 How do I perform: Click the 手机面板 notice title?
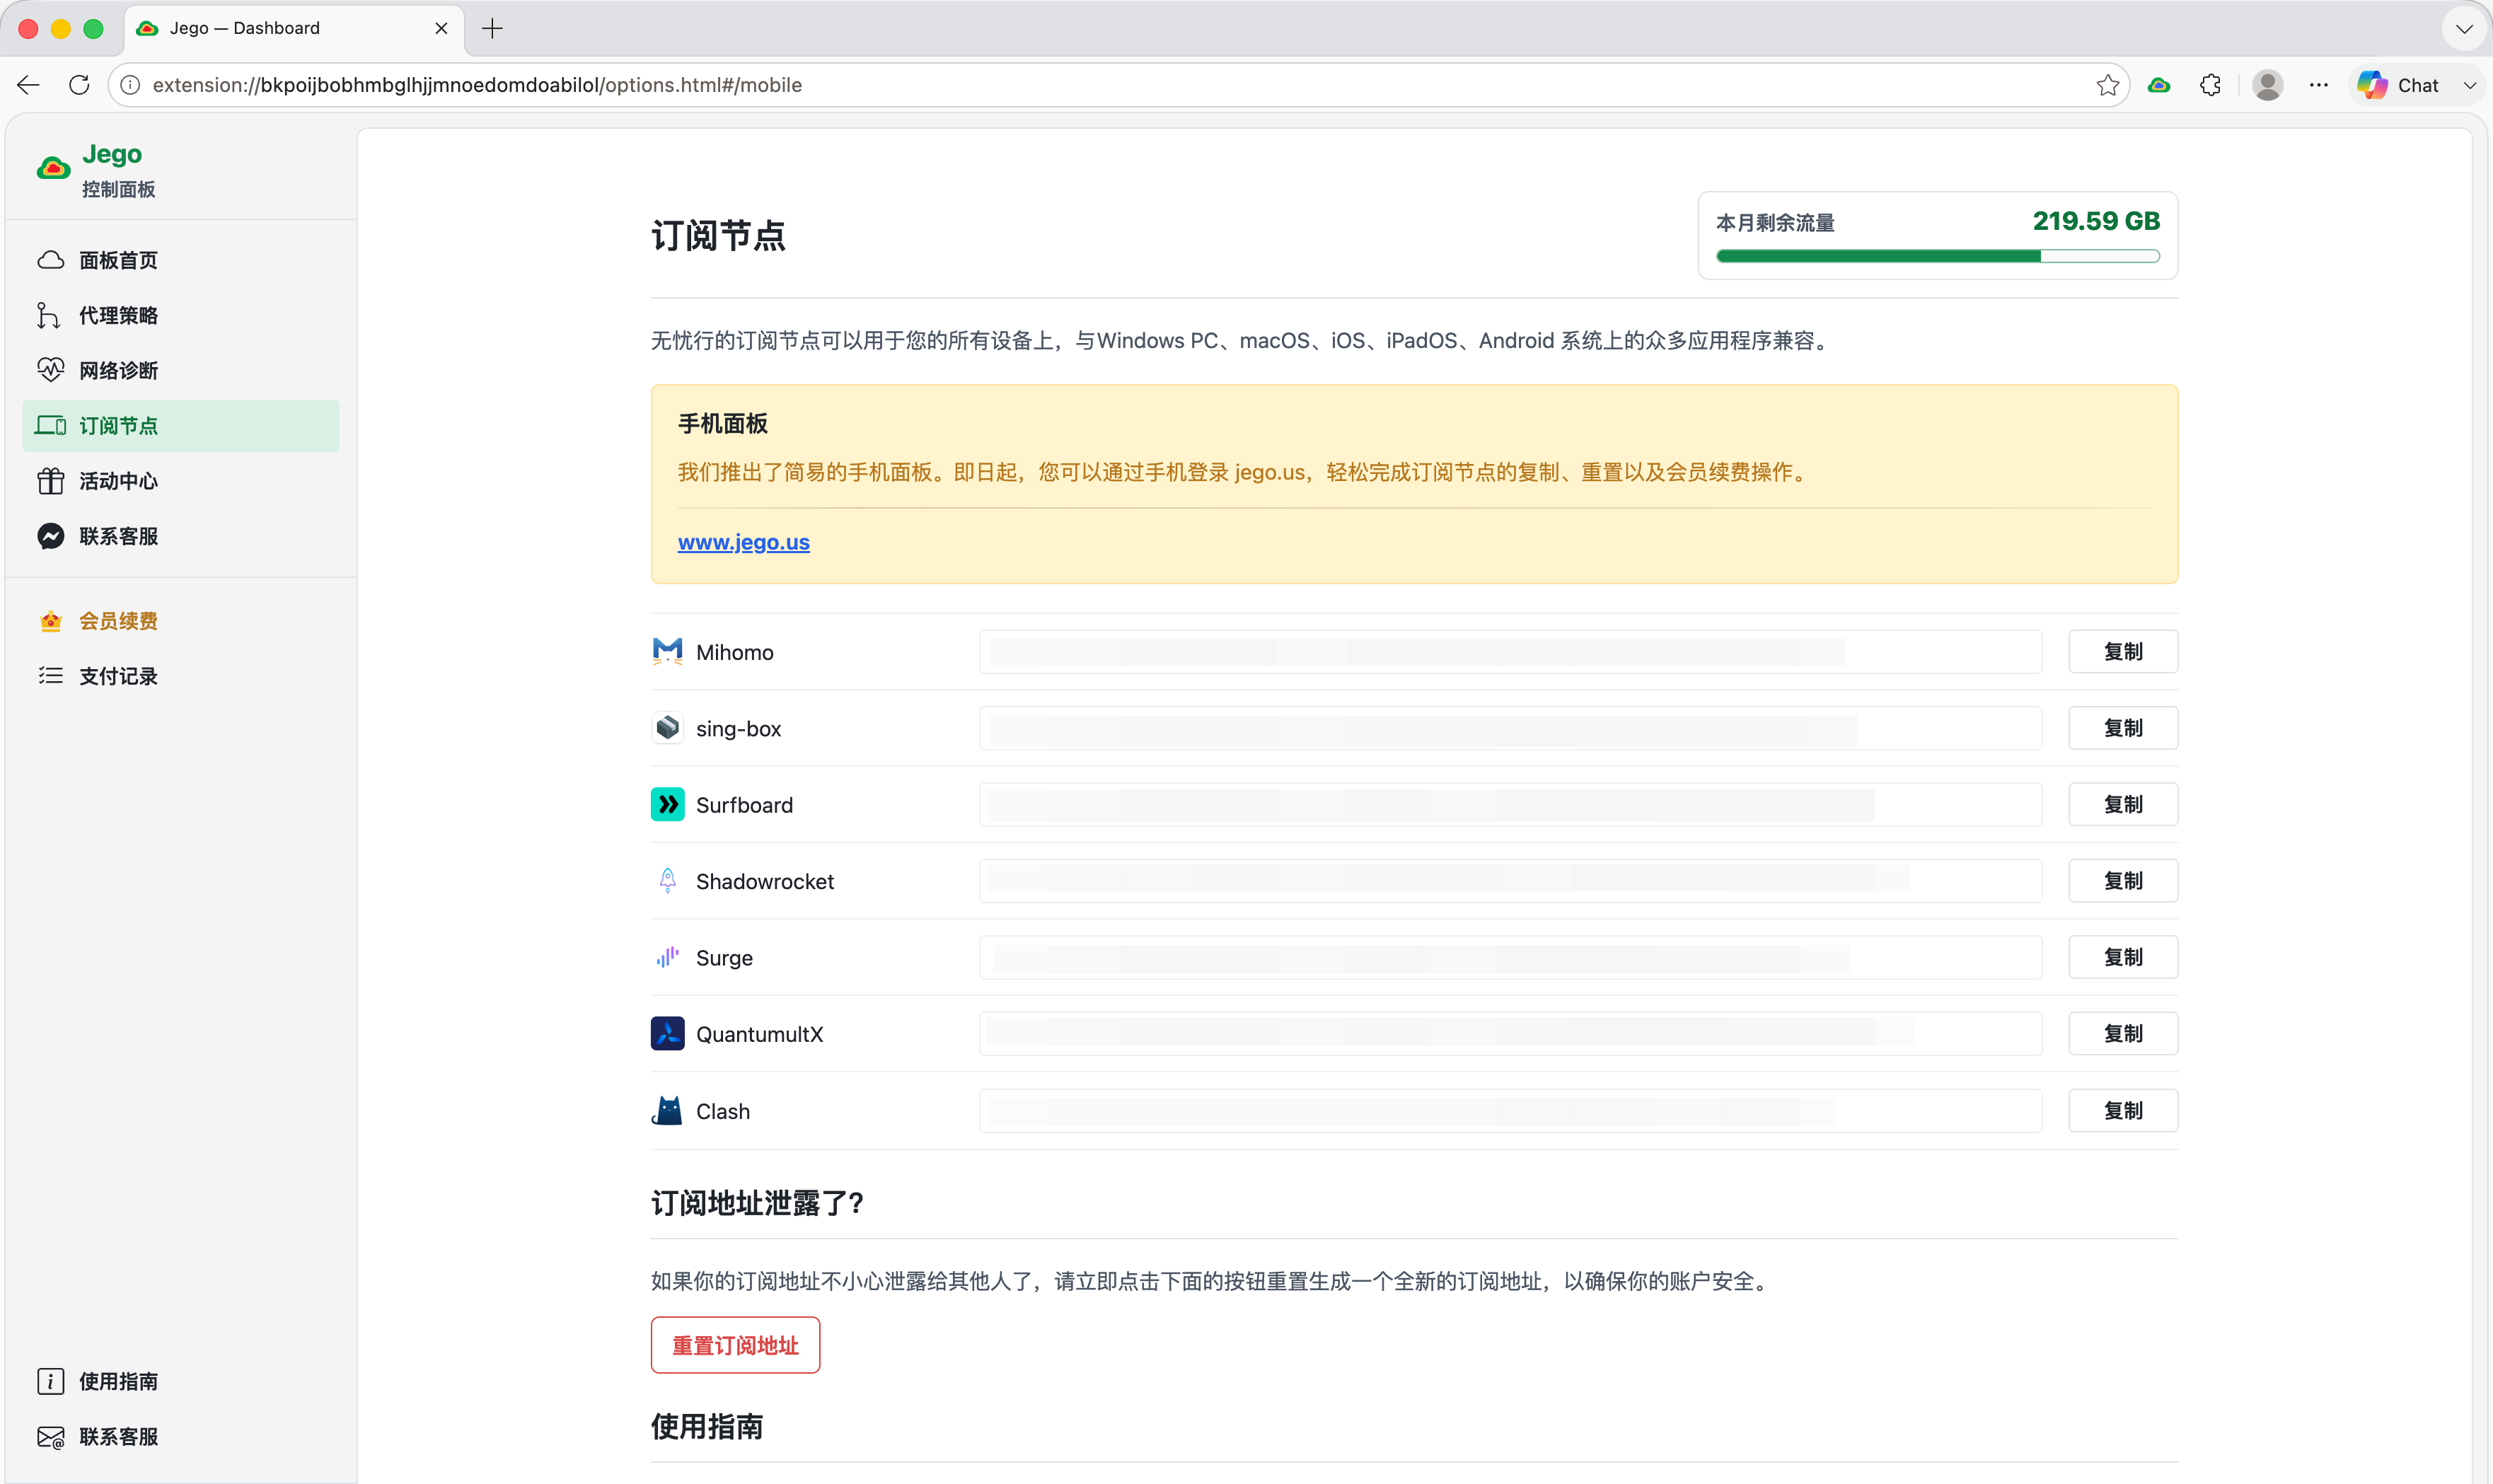pyautogui.click(x=723, y=423)
